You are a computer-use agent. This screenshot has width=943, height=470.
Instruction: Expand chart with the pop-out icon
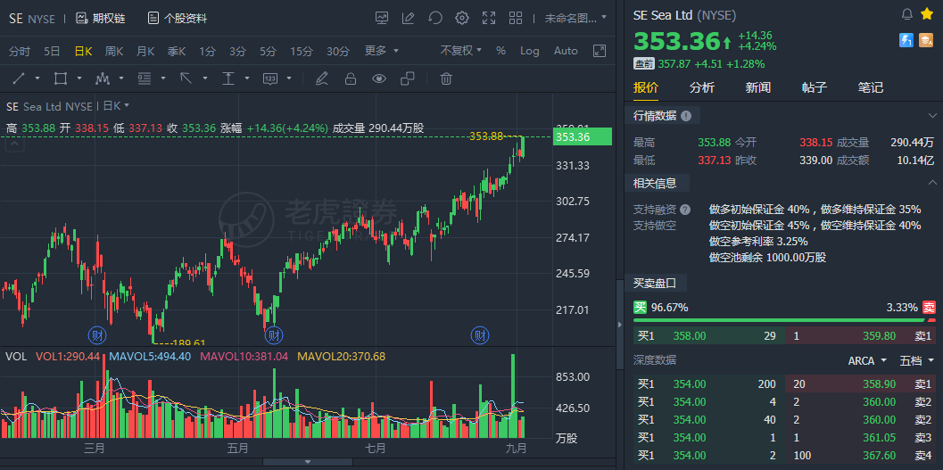click(x=599, y=51)
